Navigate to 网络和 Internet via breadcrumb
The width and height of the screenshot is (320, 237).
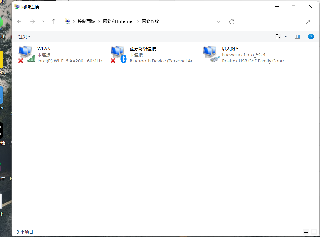pyautogui.click(x=118, y=21)
